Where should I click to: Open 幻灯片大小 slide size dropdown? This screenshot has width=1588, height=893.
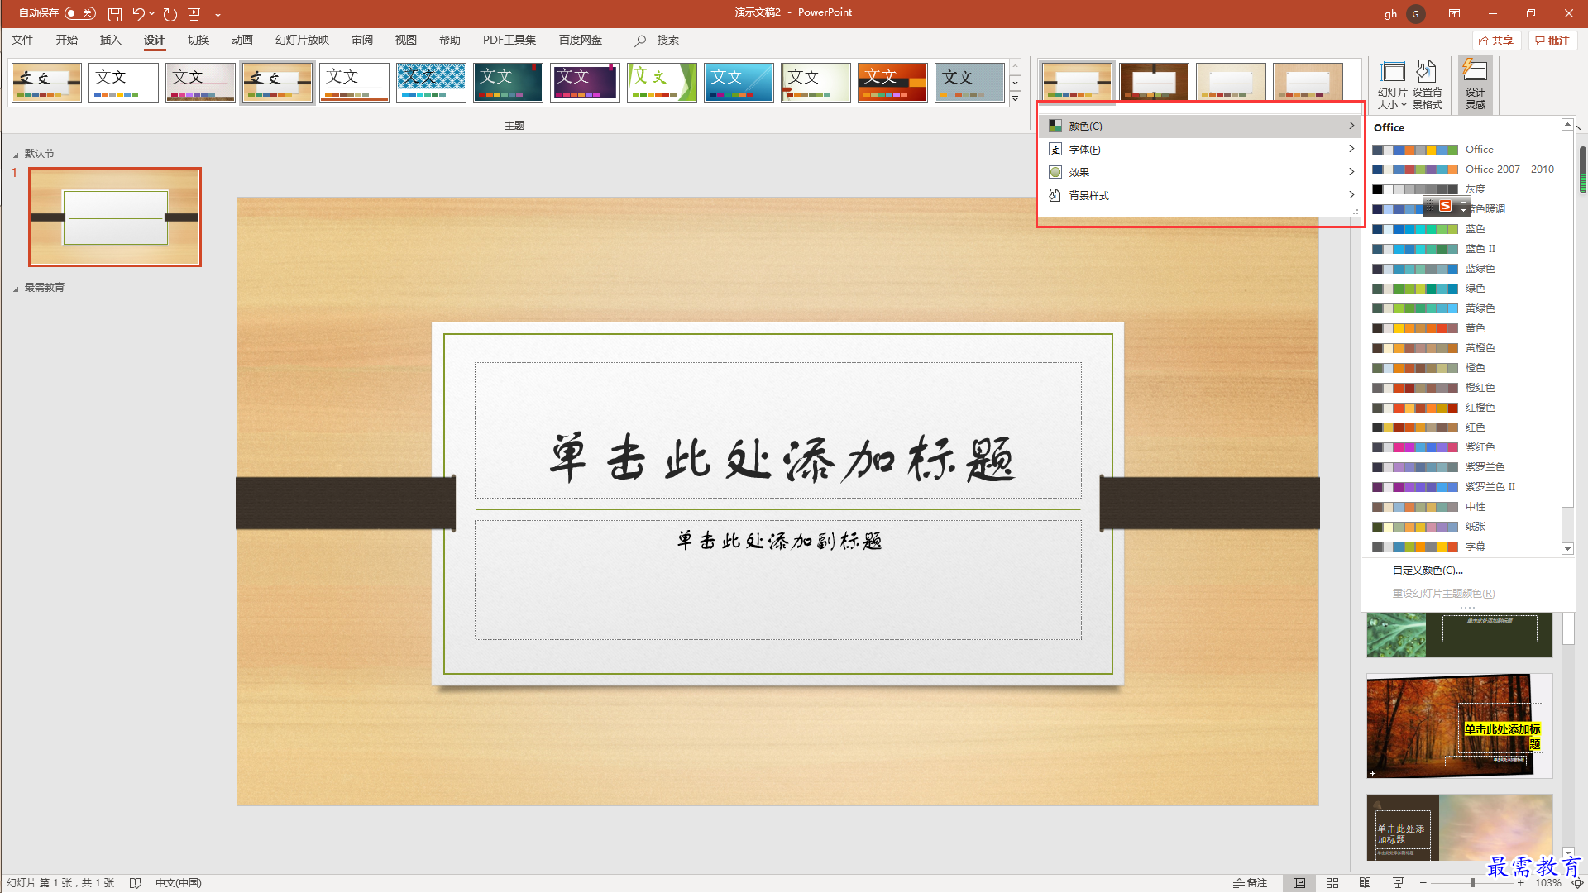(x=1392, y=85)
